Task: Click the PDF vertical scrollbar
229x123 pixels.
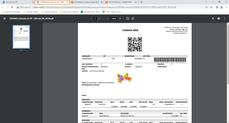Action: pyautogui.click(x=228, y=54)
